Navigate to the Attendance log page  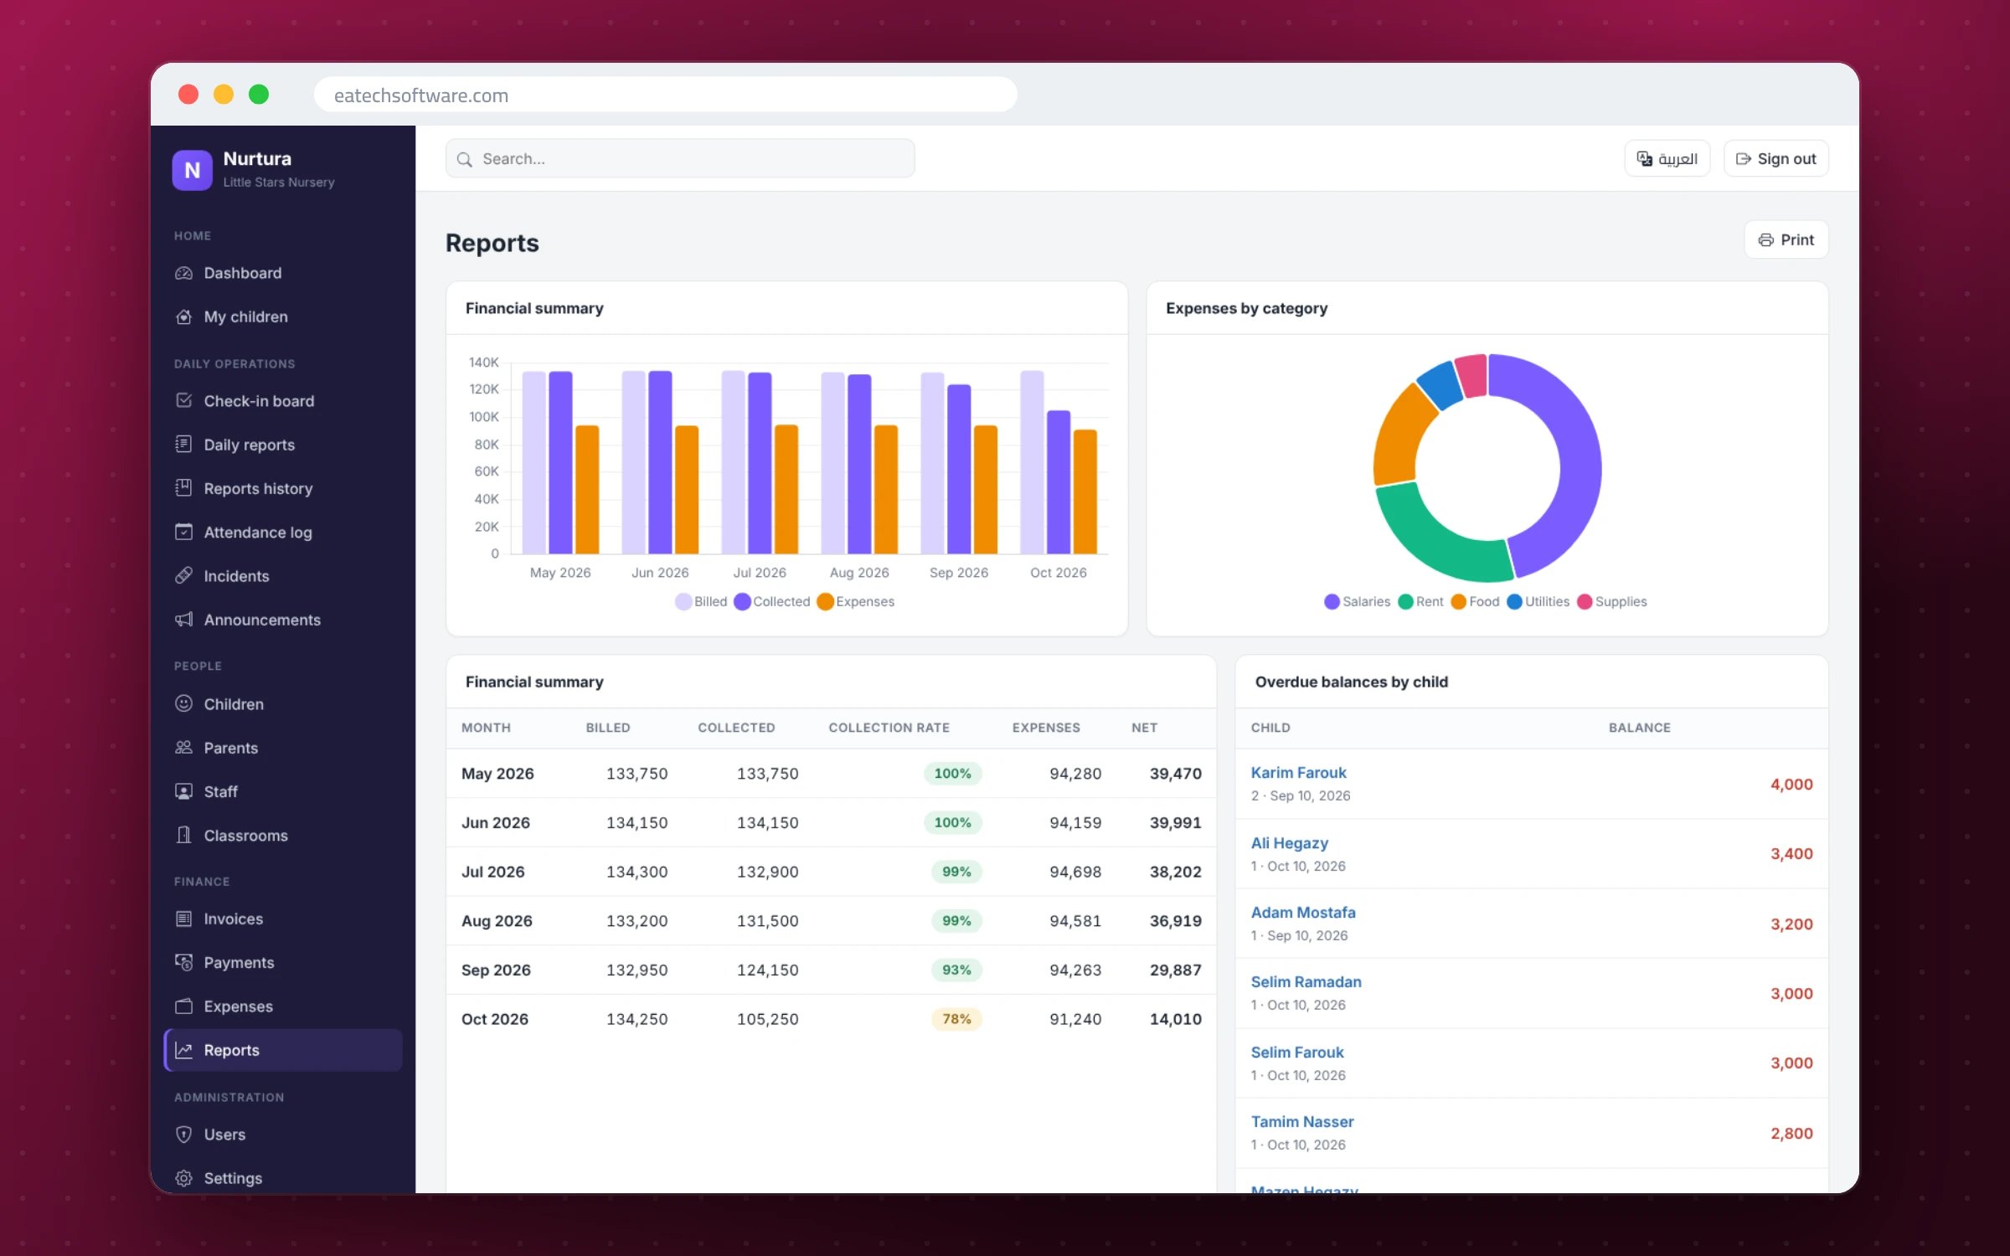(283, 532)
